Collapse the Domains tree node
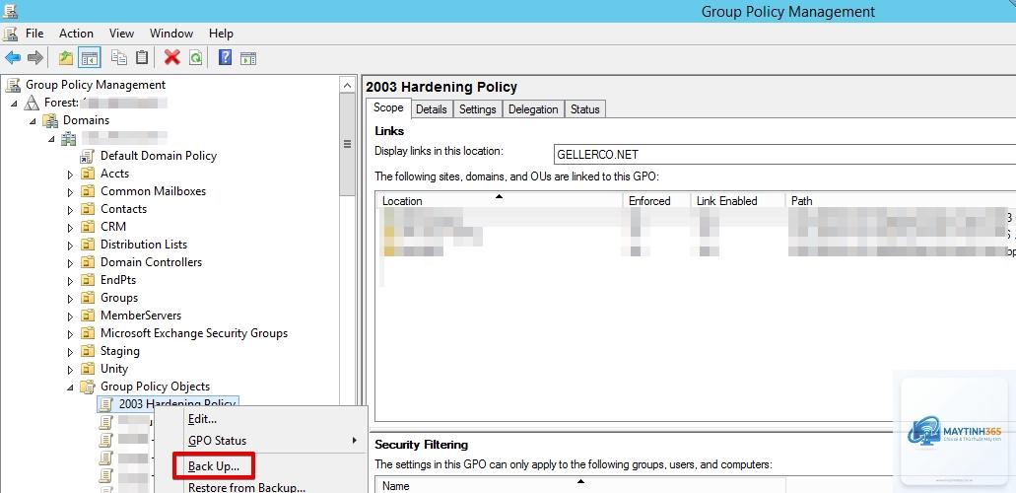1016x493 pixels. [x=33, y=121]
